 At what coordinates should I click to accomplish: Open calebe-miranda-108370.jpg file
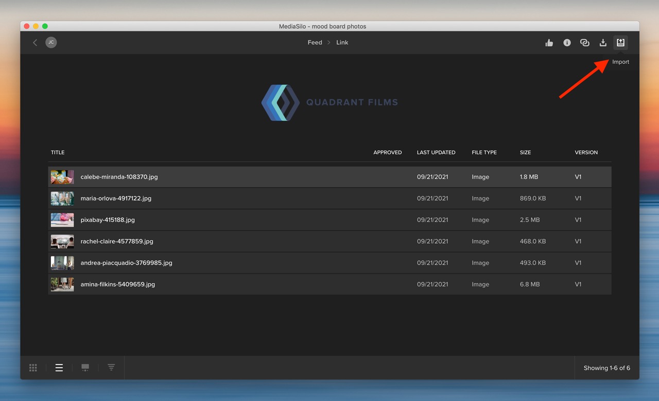coord(119,177)
